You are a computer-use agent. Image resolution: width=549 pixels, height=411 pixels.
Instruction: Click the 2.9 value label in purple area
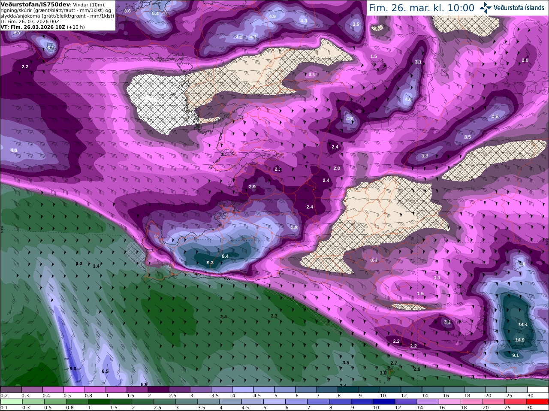[x=252, y=187]
